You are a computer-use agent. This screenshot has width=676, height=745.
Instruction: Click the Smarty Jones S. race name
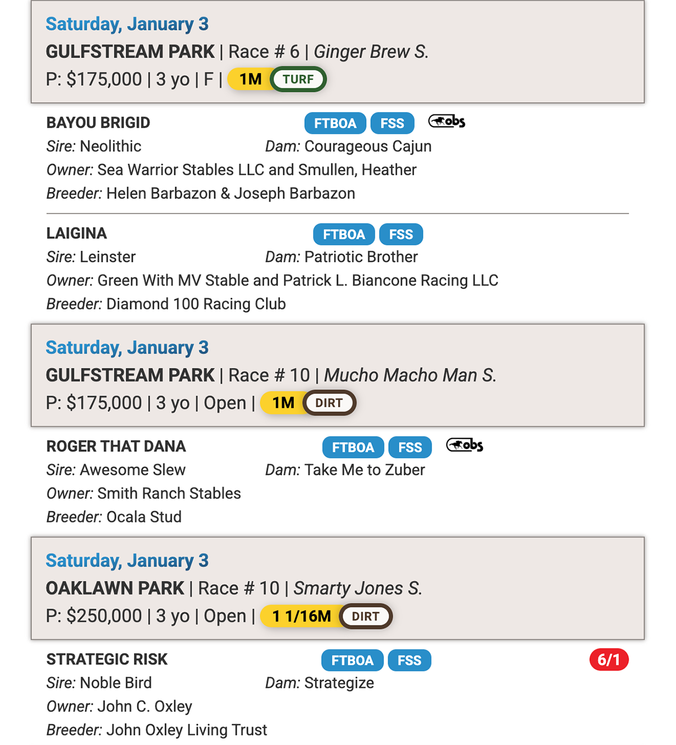pos(357,588)
